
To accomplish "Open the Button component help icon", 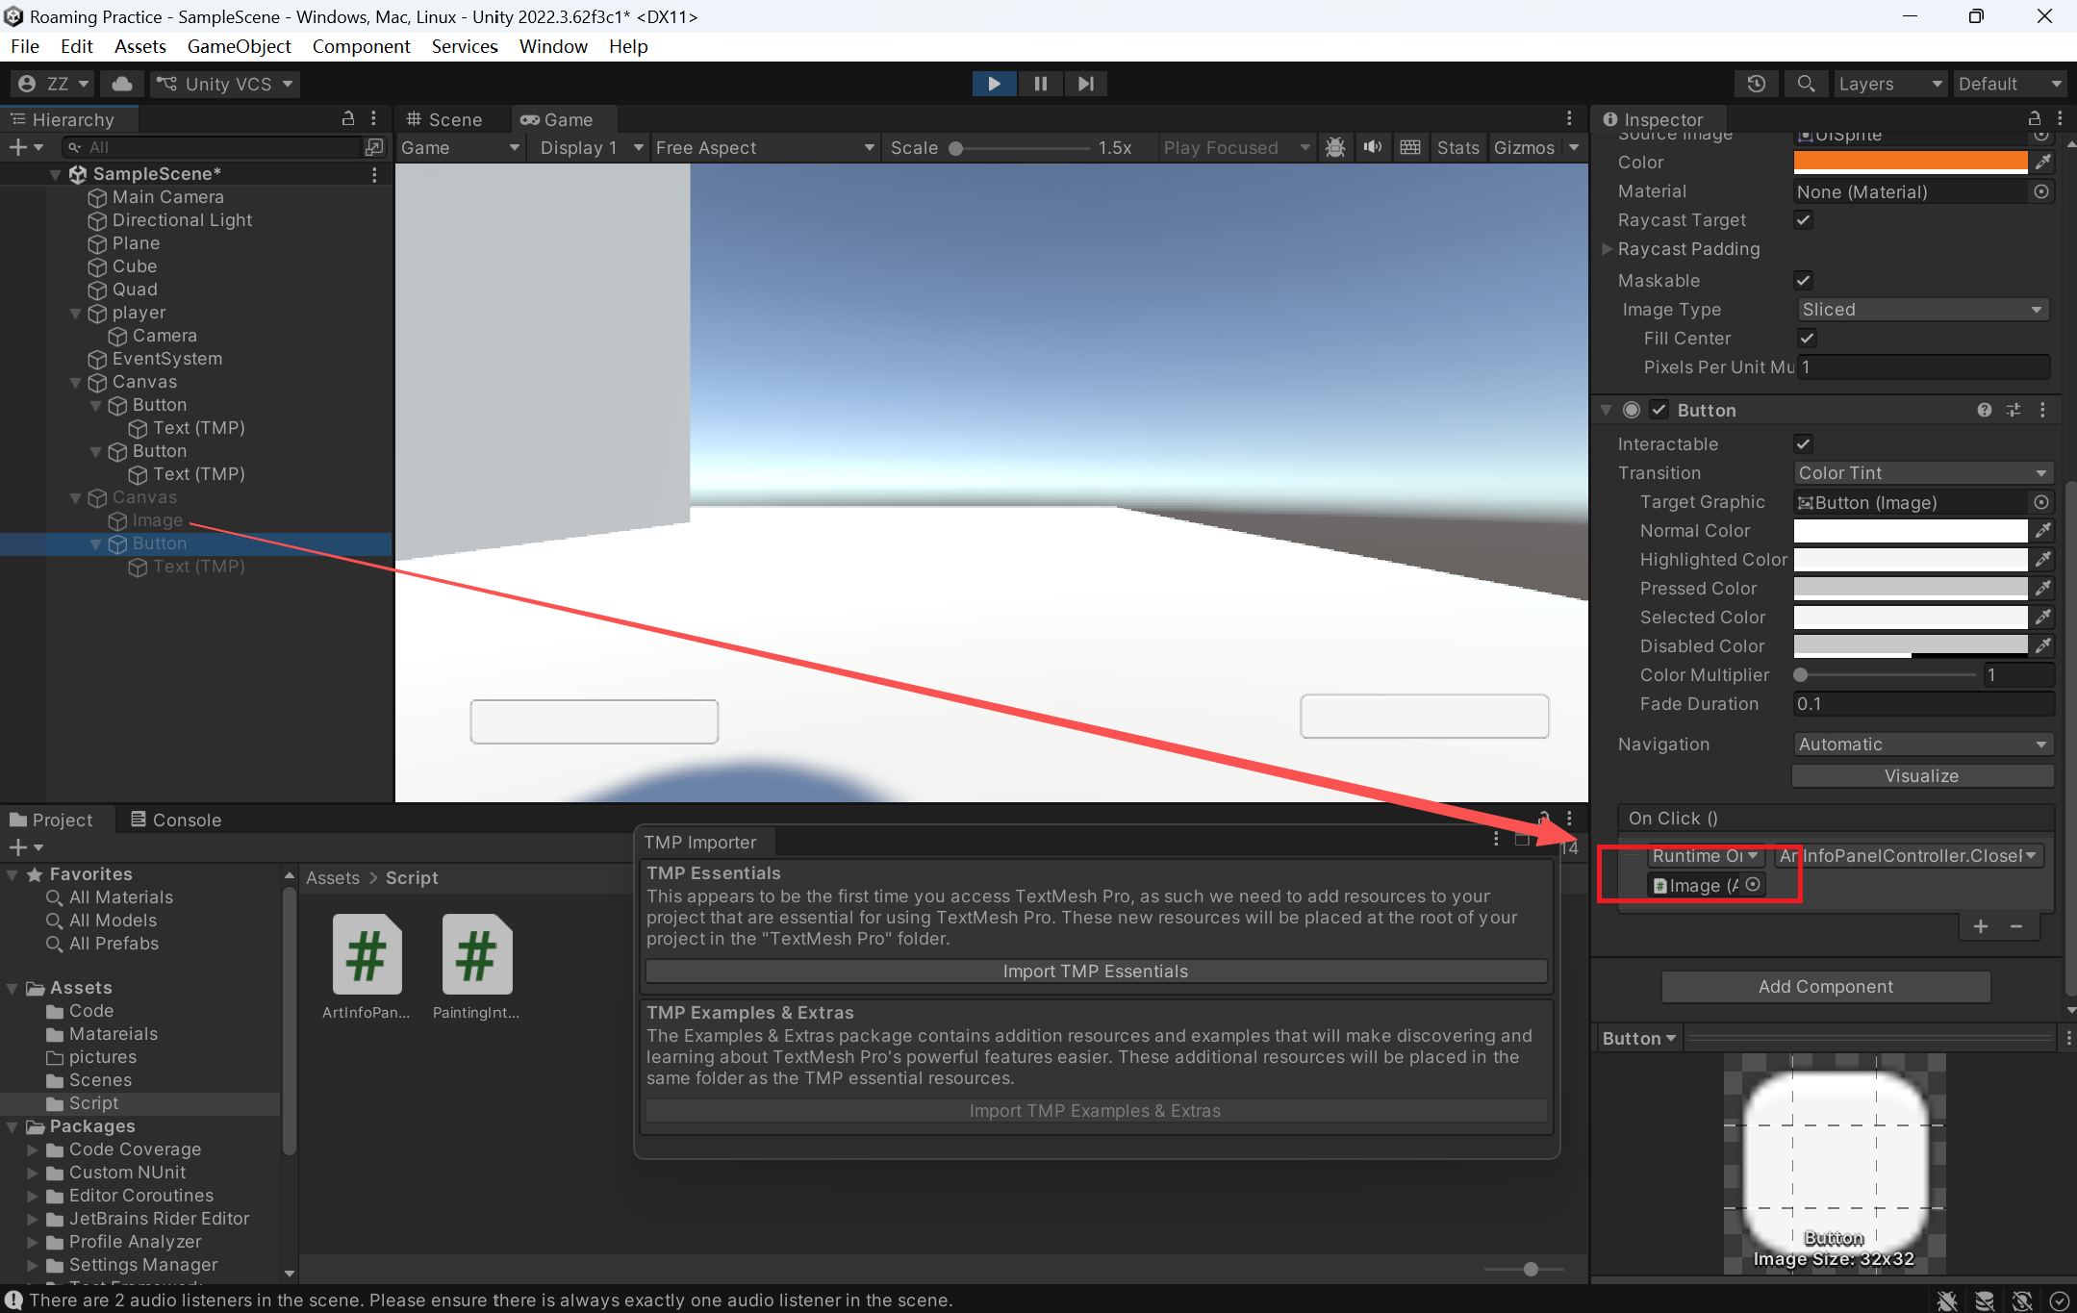I will click(x=1984, y=410).
